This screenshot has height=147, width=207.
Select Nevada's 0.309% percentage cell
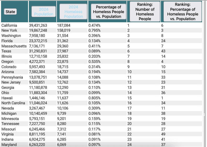click(95, 108)
